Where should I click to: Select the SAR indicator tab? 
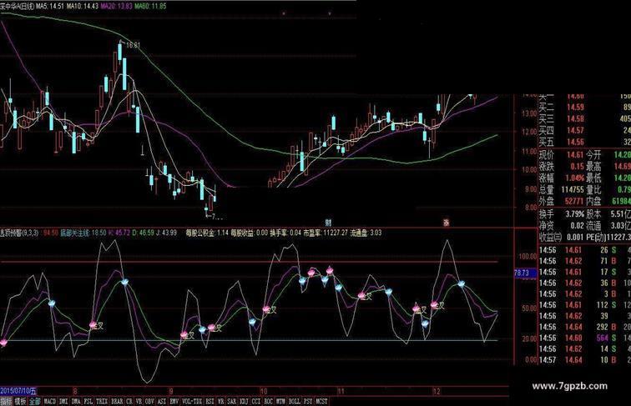pyautogui.click(x=232, y=401)
